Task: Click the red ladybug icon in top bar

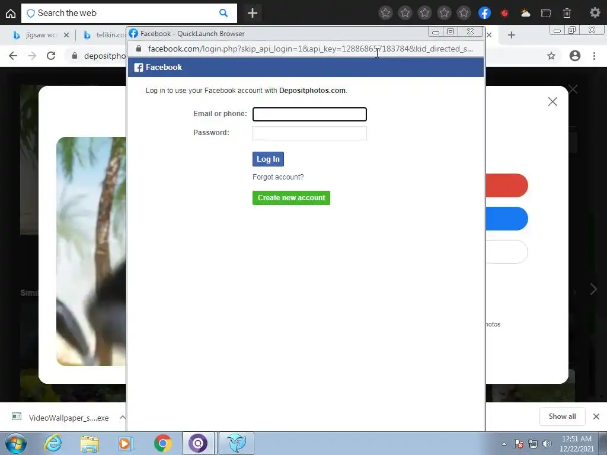Action: tap(504, 13)
